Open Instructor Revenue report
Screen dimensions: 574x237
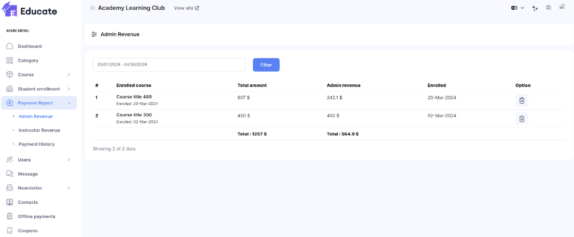[x=39, y=130]
